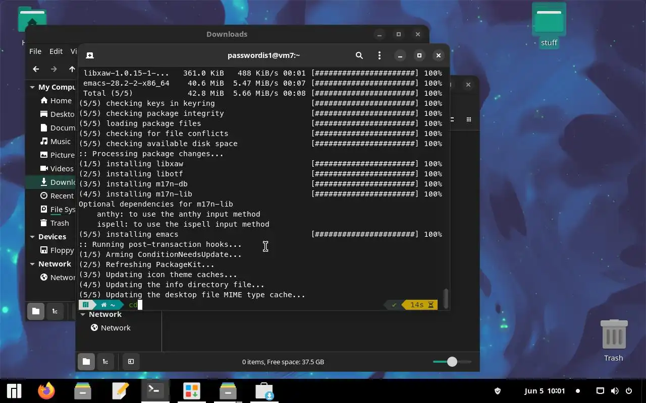The height and width of the screenshot is (403, 646).
Task: Go back in the Downloads window
Action: [x=36, y=69]
